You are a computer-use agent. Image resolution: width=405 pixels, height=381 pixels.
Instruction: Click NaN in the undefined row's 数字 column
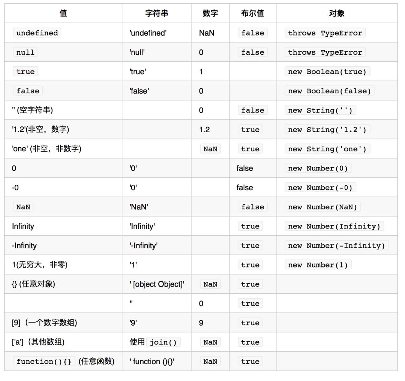207,33
